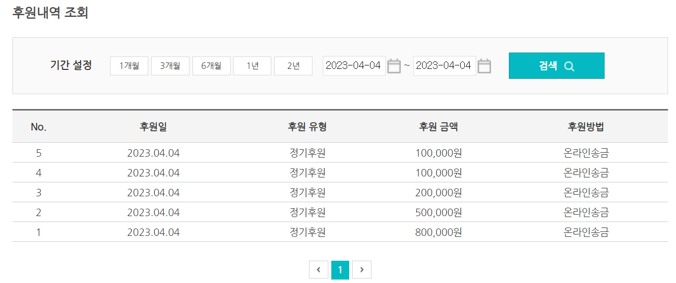Go to the previous page arrow
The width and height of the screenshot is (676, 283).
pos(318,270)
